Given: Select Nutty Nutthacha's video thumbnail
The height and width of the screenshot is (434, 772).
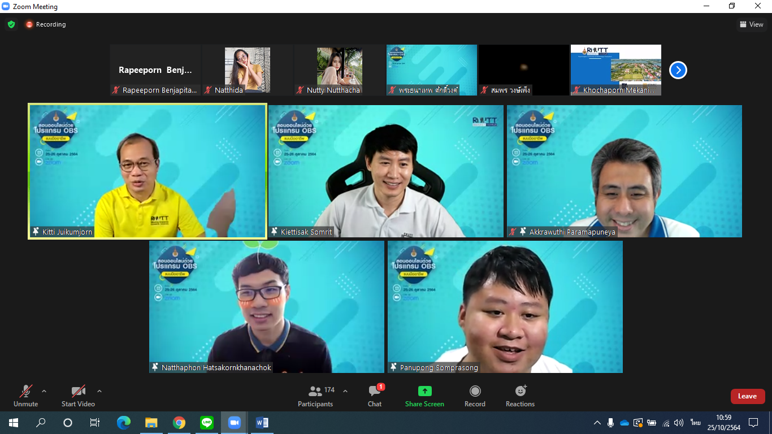Looking at the screenshot, I should click(340, 70).
